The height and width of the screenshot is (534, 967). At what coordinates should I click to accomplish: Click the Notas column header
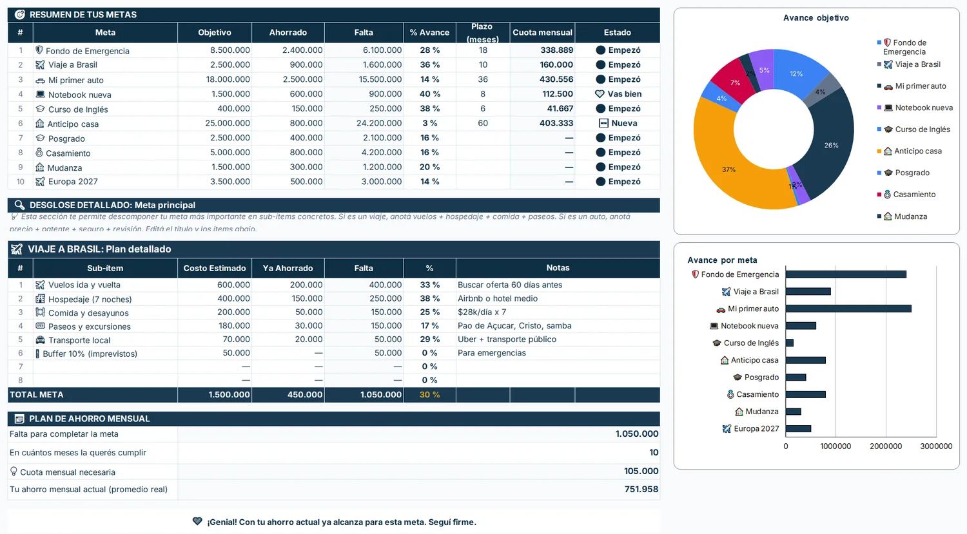point(558,268)
